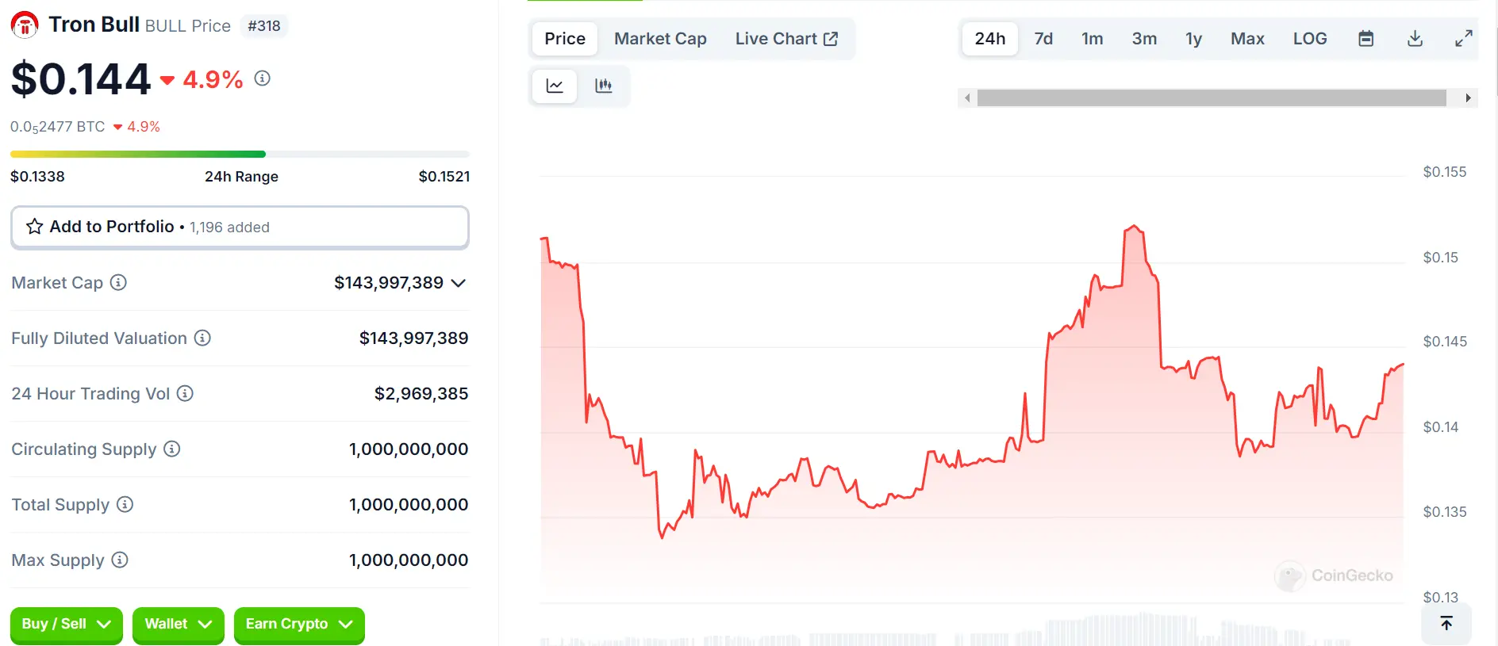Click the Tron Bull coin logo
The image size is (1498, 646).
tap(25, 25)
